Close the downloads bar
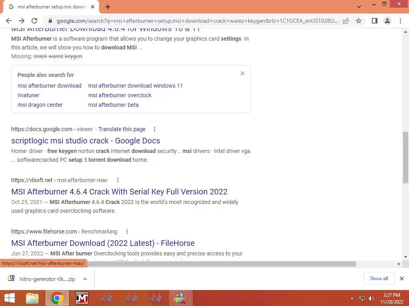This screenshot has width=409, height=306. click(402, 279)
